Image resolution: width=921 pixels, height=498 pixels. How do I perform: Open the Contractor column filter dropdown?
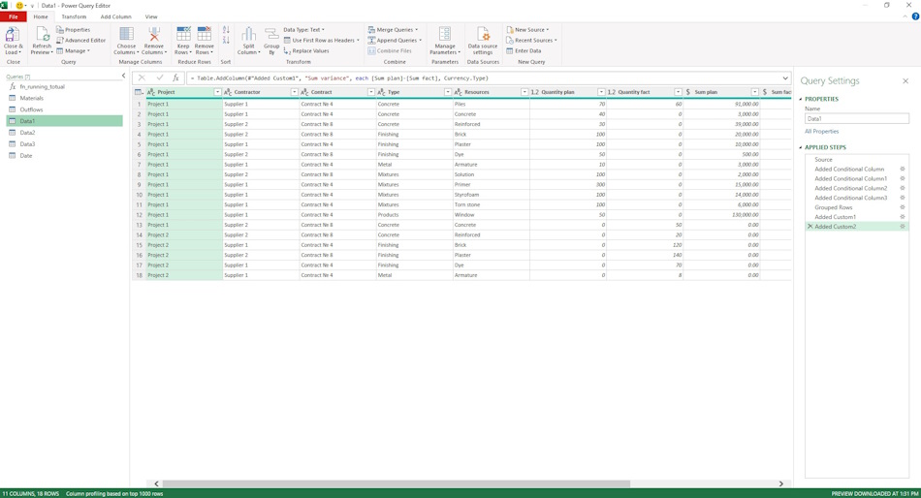tap(295, 92)
